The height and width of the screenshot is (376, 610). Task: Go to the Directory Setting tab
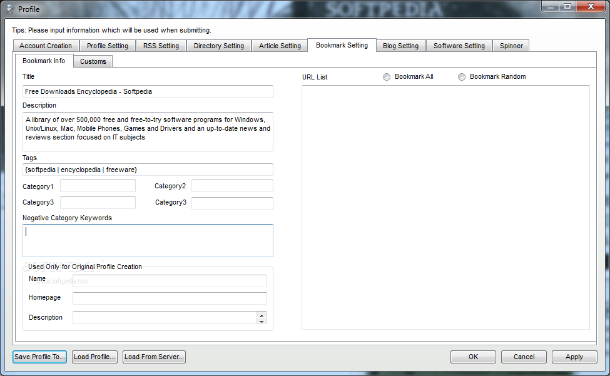[218, 46]
